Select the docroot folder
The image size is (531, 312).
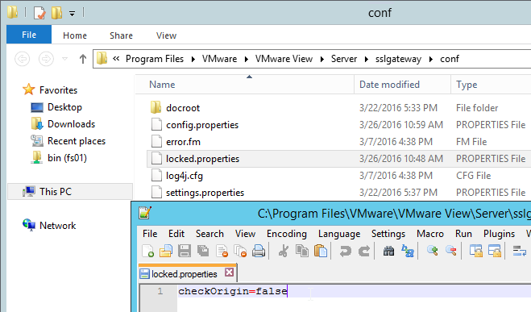[x=183, y=108]
